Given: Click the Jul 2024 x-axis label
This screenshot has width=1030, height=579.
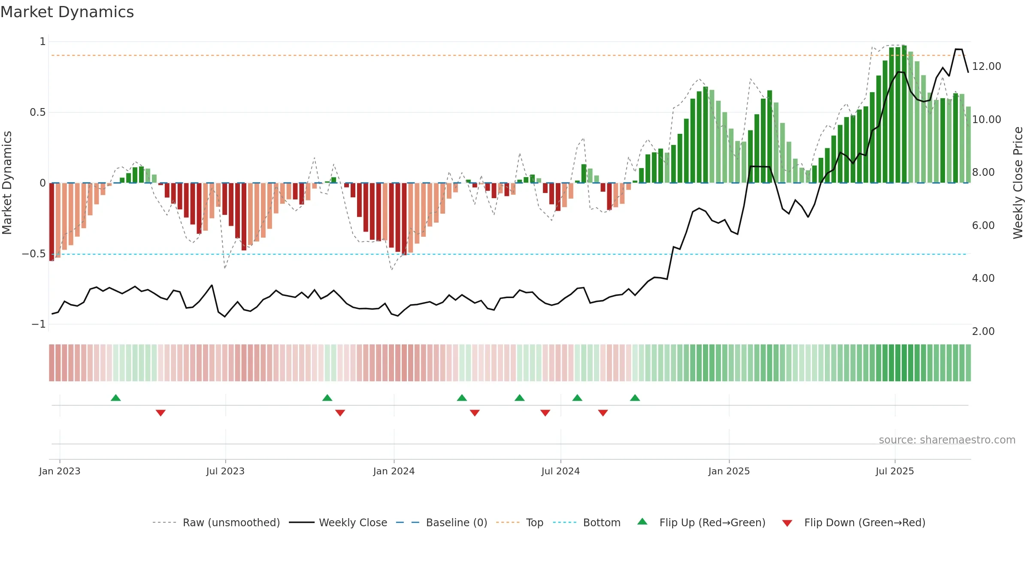Looking at the screenshot, I should 560,471.
